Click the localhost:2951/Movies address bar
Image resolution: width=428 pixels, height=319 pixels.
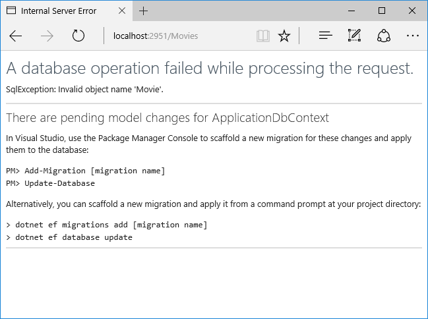point(178,36)
